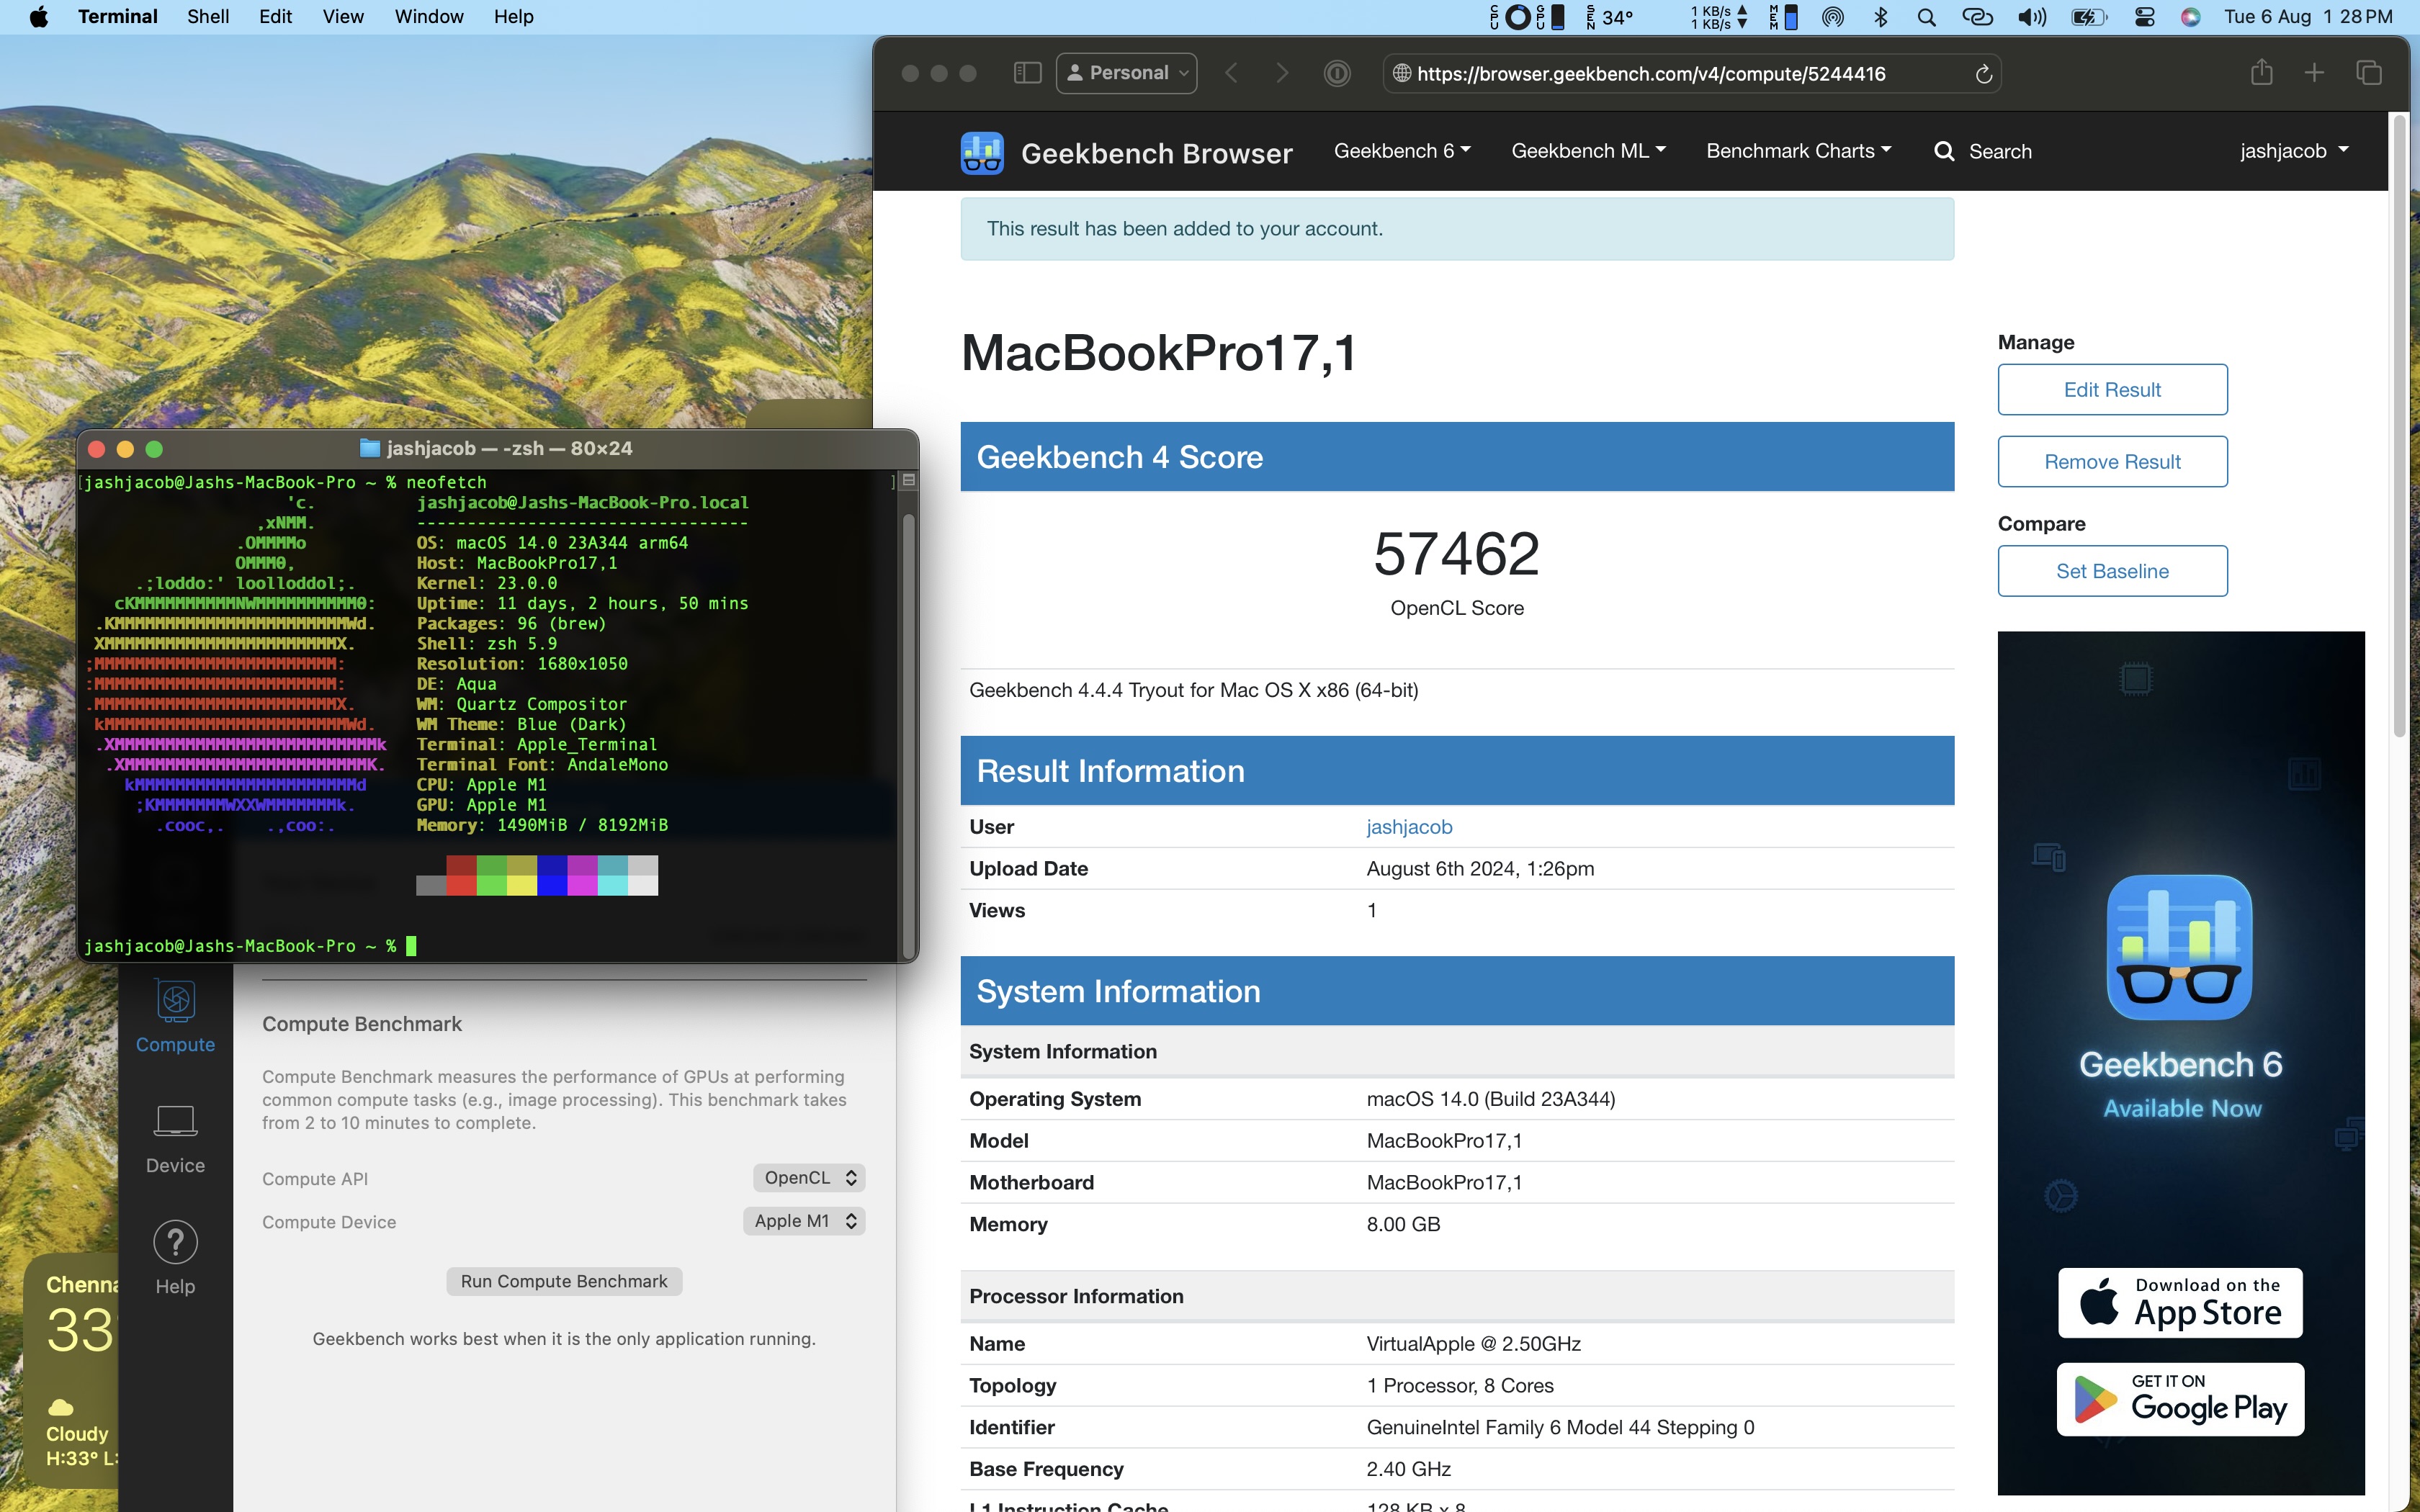
Task: Click the Edit Result button
Action: 2112,390
